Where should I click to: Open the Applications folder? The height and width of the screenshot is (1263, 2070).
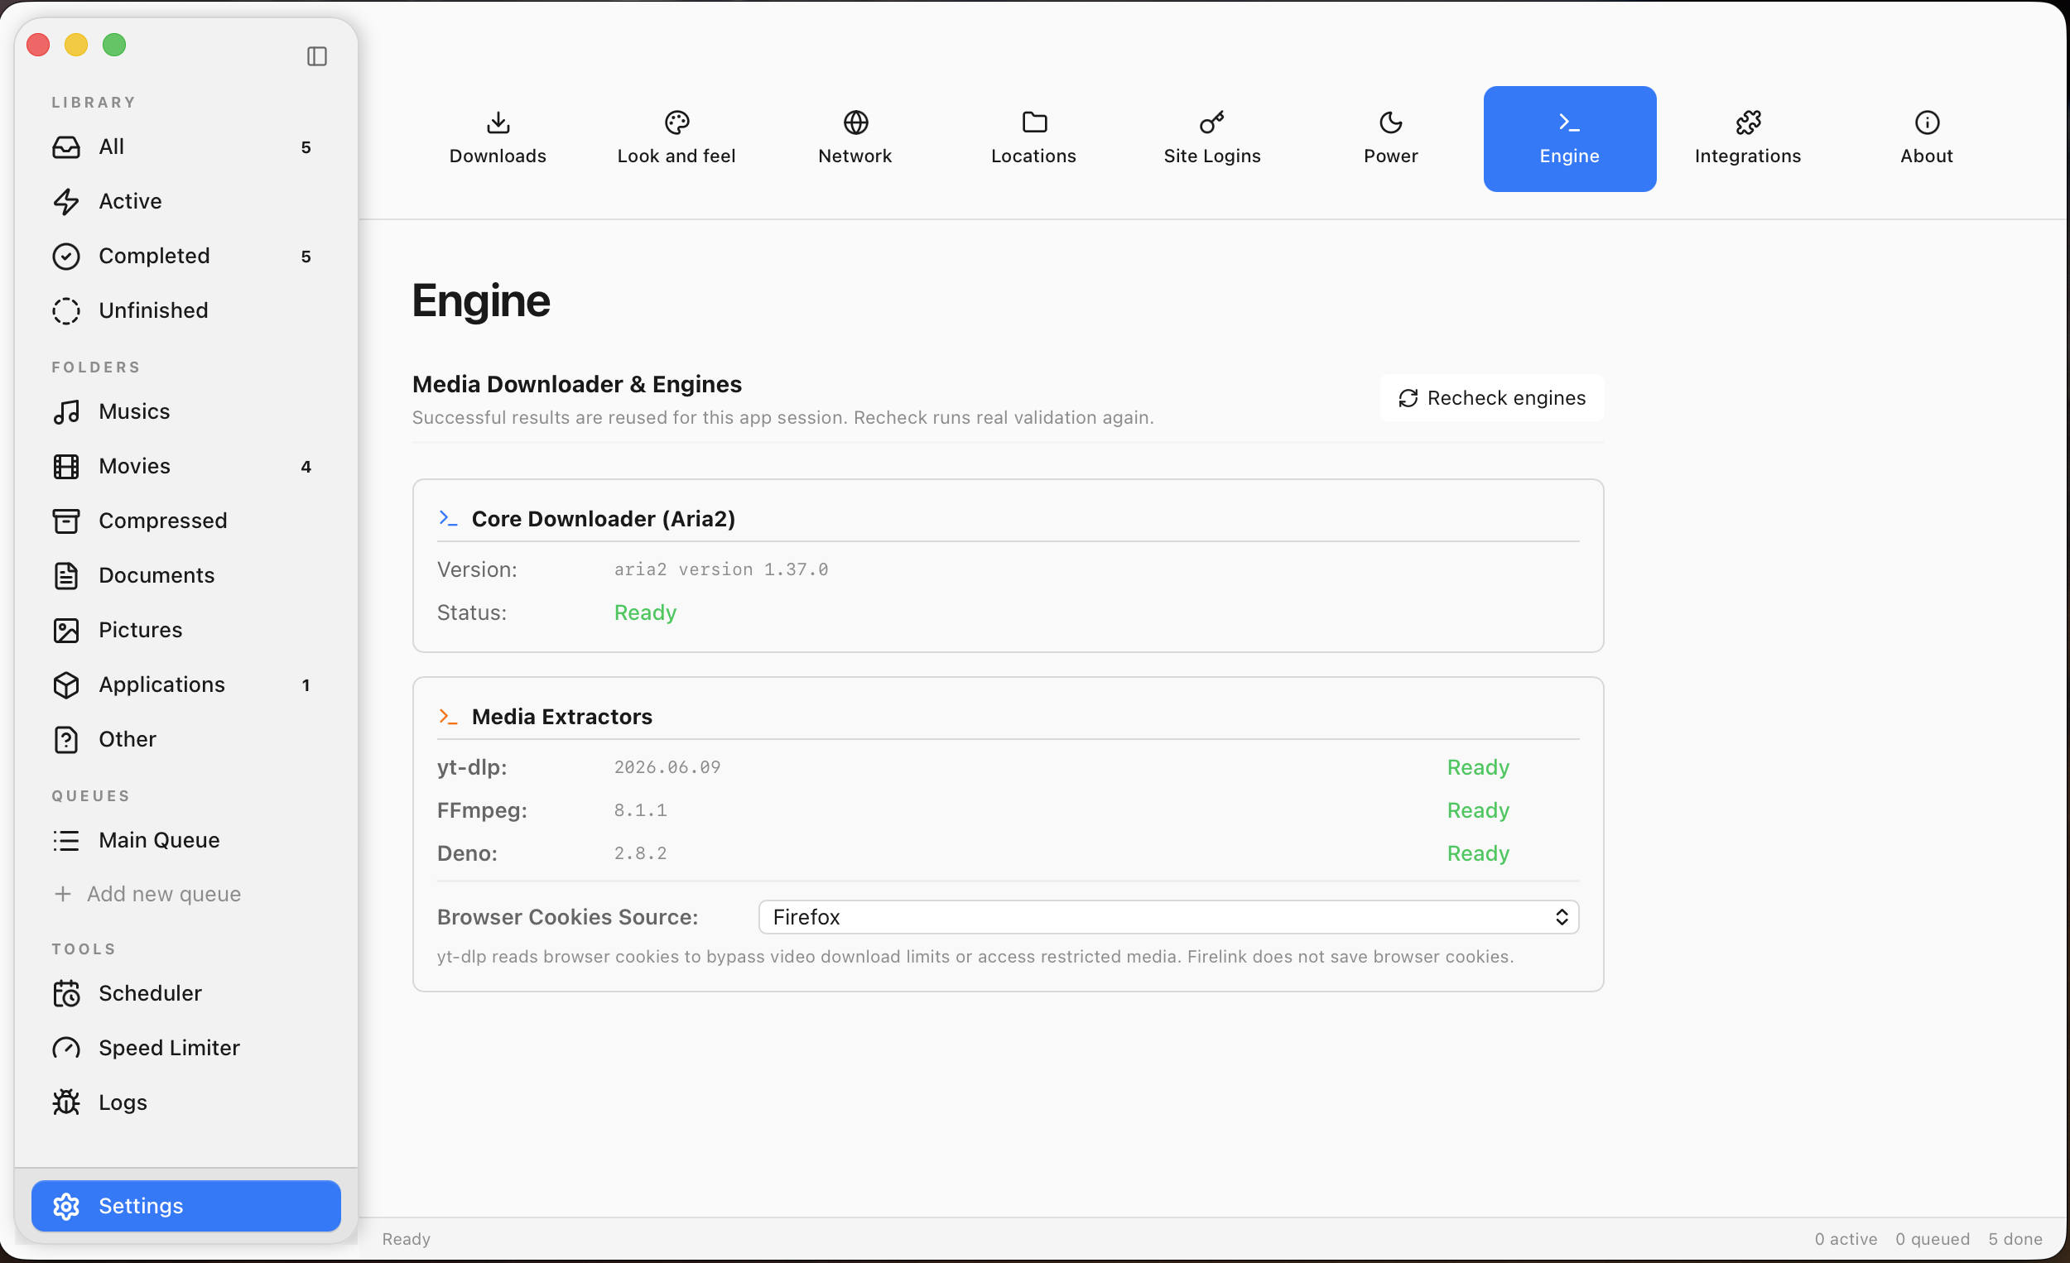tap(185, 684)
